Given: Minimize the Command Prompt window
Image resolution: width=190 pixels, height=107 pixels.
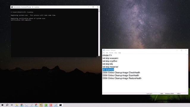Looking at the screenshot, I should [x=88, y=7].
